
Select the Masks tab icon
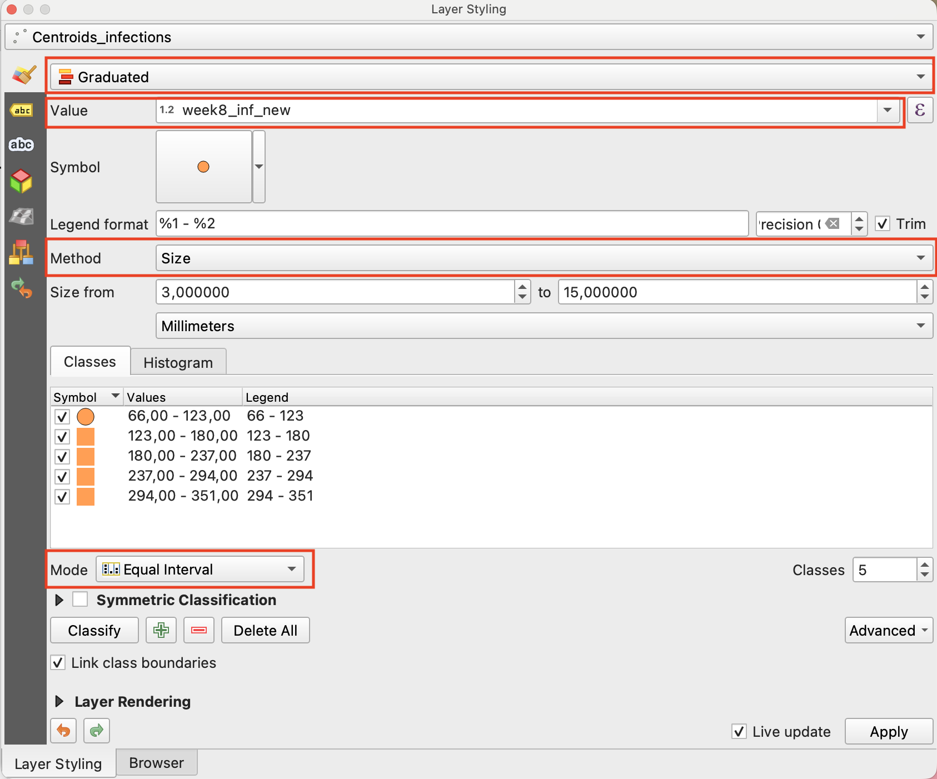pyautogui.click(x=22, y=144)
